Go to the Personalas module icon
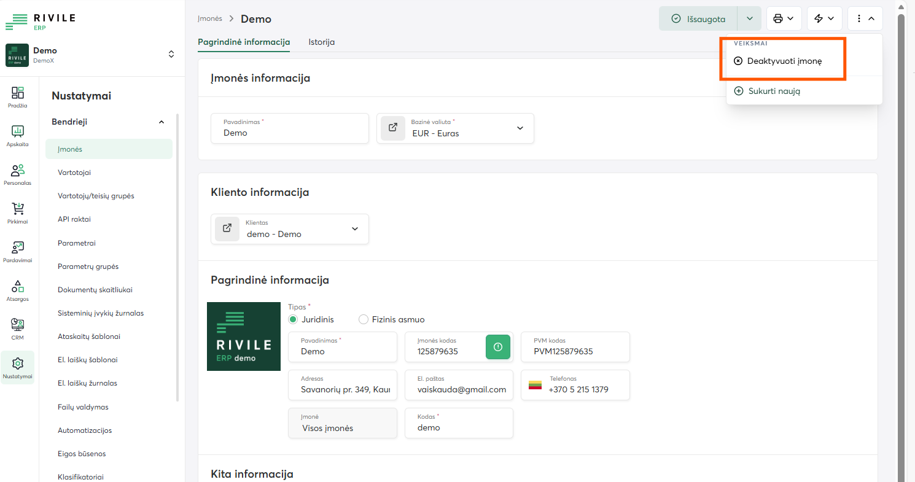The height and width of the screenshot is (482, 915). (18, 171)
